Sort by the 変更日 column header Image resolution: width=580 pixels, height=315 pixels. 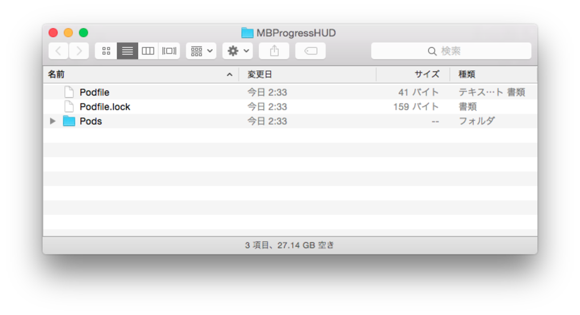[307, 75]
